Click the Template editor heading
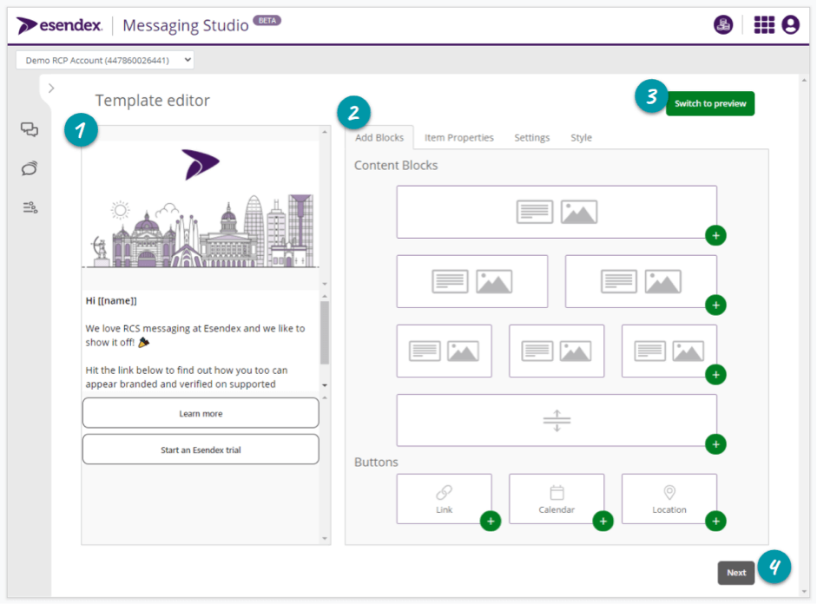 tap(152, 100)
